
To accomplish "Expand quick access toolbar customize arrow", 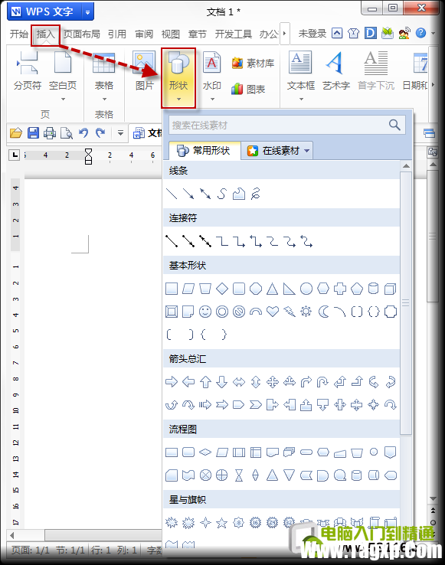I will 120,133.
